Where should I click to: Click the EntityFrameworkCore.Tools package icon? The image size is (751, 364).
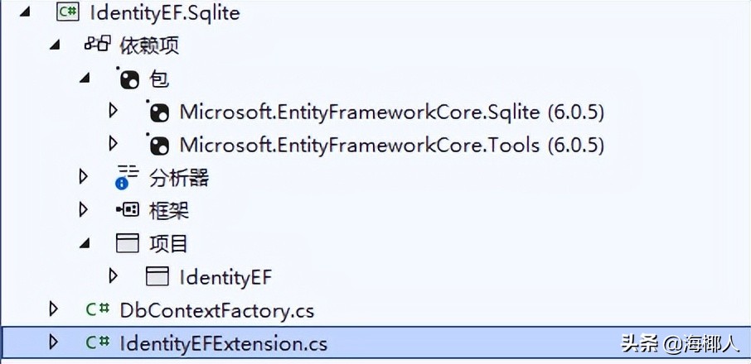click(x=157, y=145)
